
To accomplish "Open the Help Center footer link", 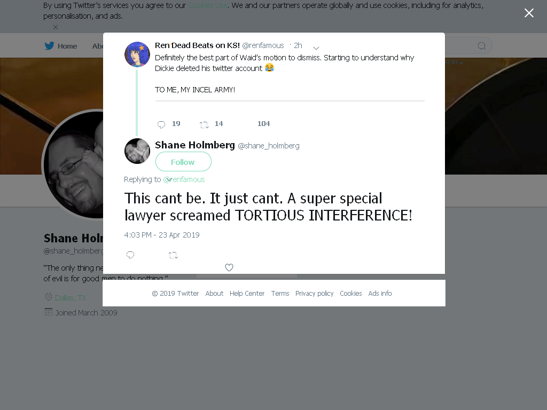I will (x=247, y=294).
